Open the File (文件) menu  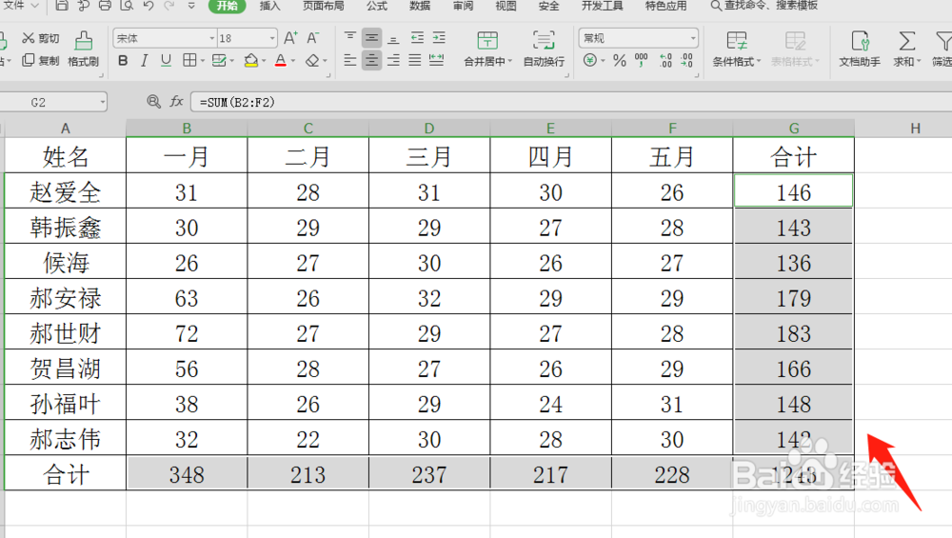tap(21, 6)
